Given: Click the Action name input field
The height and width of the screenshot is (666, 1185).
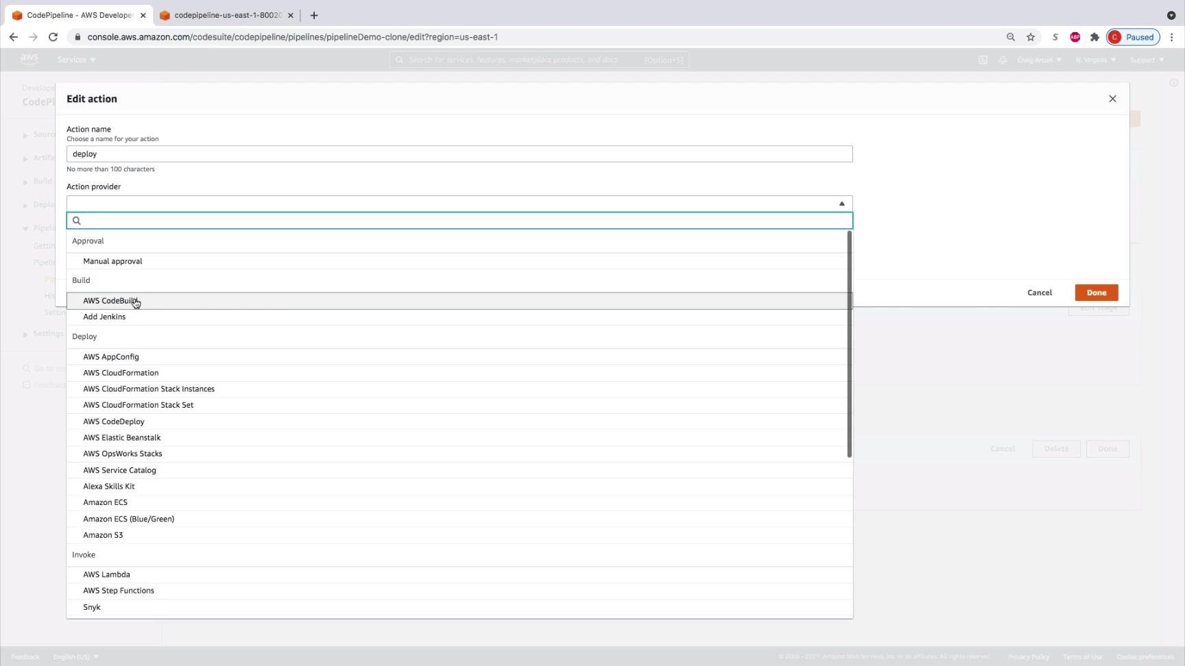Looking at the screenshot, I should click(459, 154).
